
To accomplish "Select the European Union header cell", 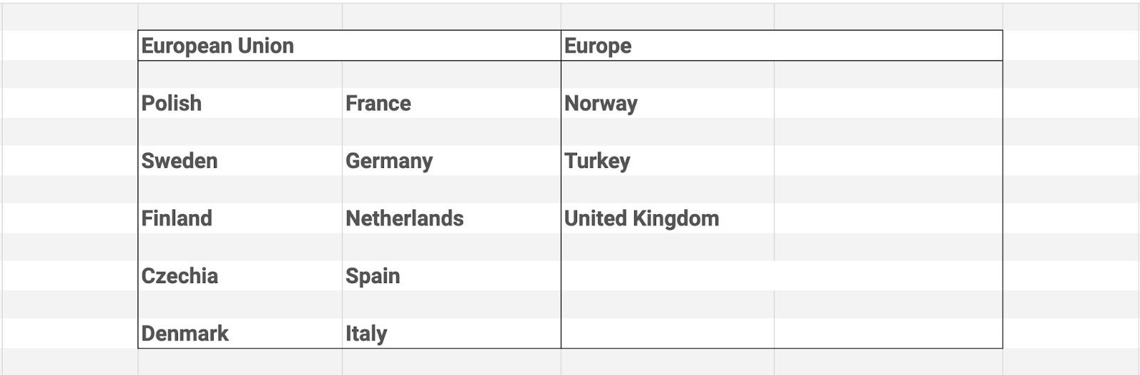I will click(349, 46).
